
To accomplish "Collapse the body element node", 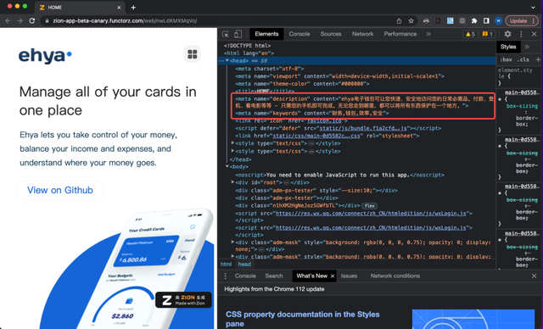I will click(227, 166).
